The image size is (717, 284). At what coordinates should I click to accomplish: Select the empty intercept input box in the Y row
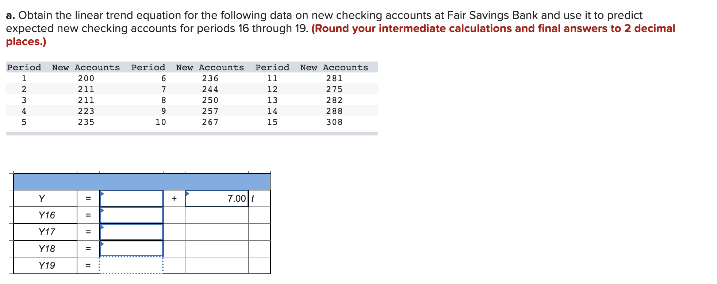(x=131, y=198)
